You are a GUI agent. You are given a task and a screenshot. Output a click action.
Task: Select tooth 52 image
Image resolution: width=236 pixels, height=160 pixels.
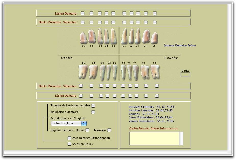tap(107, 36)
